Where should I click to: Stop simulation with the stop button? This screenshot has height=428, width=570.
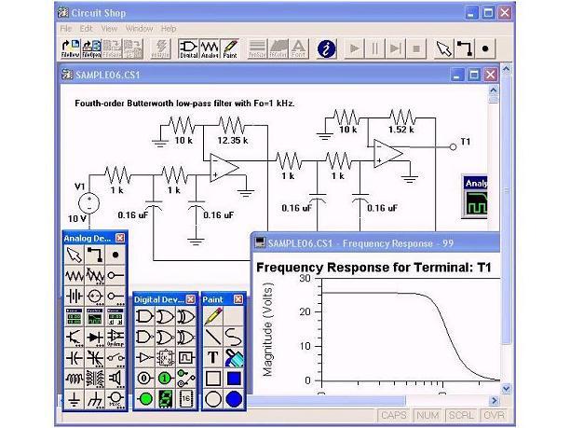point(416,48)
